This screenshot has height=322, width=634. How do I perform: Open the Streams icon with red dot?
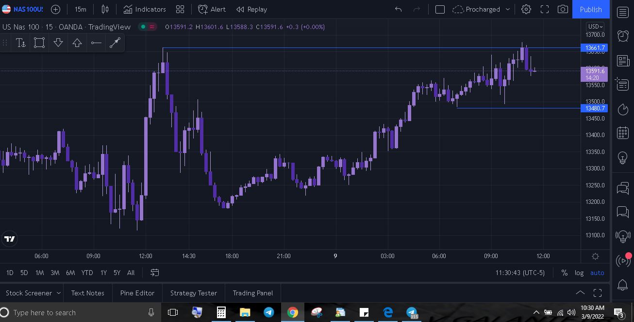click(x=623, y=261)
